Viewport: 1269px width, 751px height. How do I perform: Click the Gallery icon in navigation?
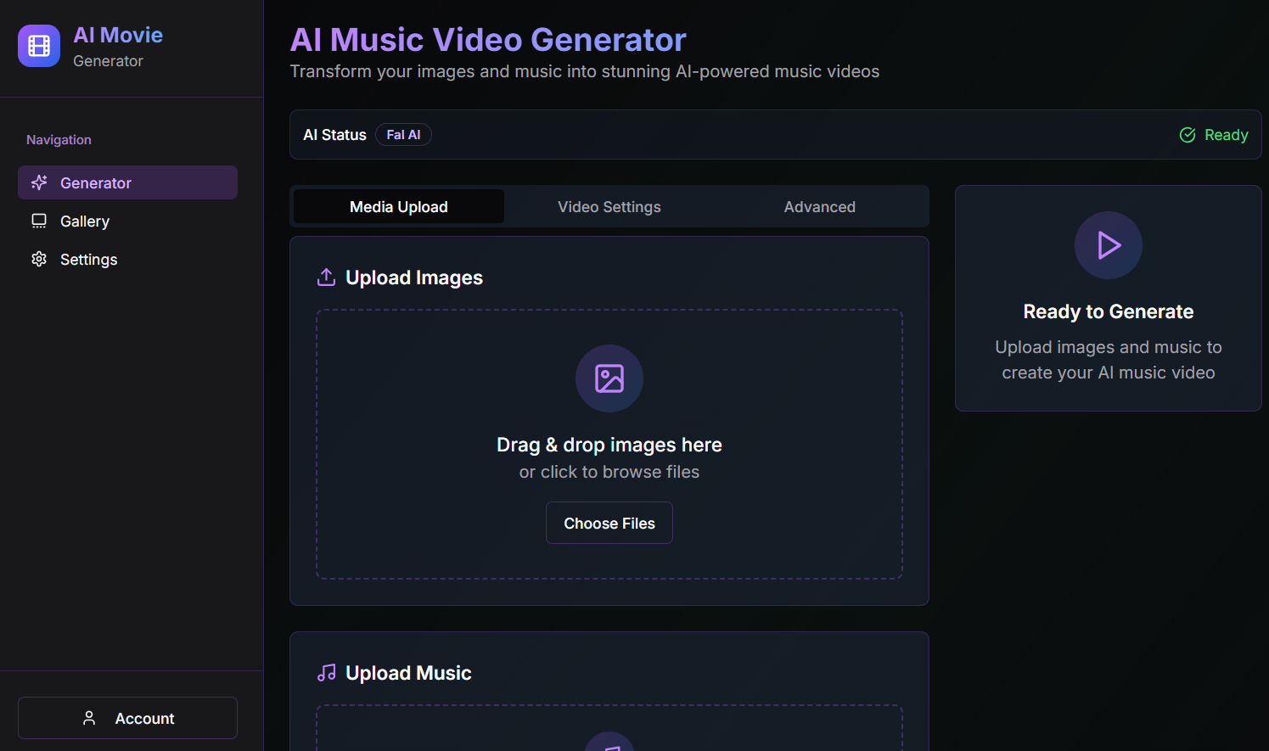[39, 221]
